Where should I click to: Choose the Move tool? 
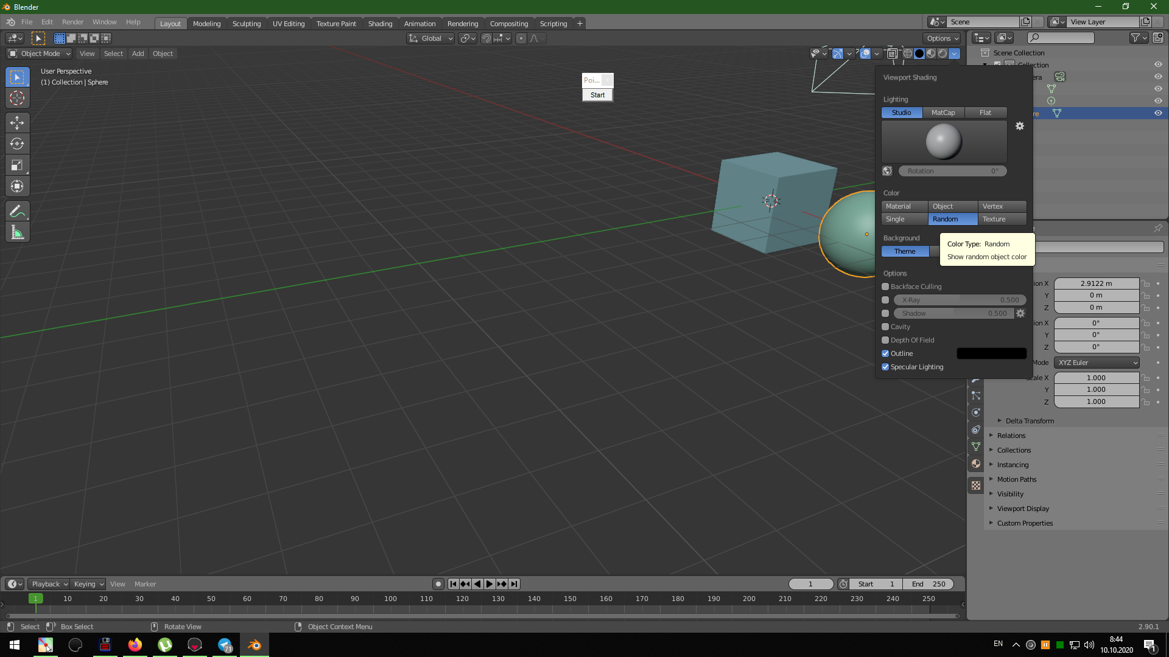[17, 123]
